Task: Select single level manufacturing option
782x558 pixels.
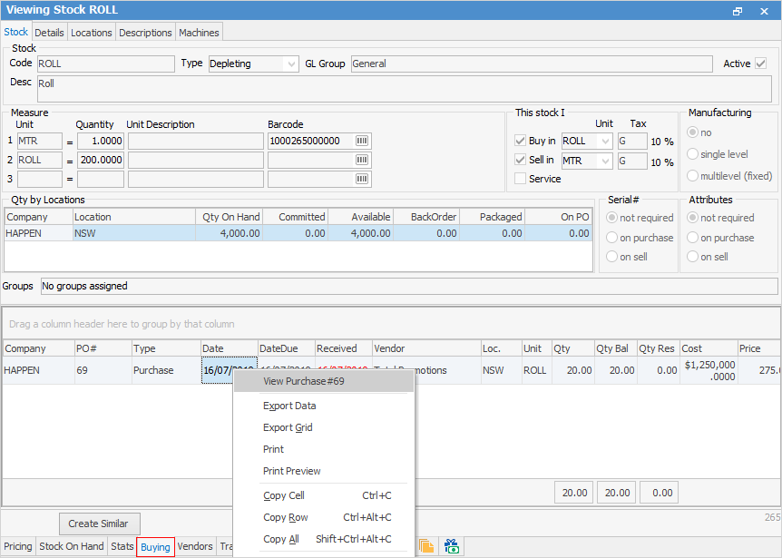Action: [x=694, y=154]
